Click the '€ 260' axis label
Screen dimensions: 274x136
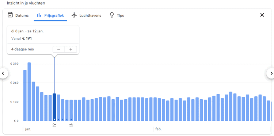point(14,83)
